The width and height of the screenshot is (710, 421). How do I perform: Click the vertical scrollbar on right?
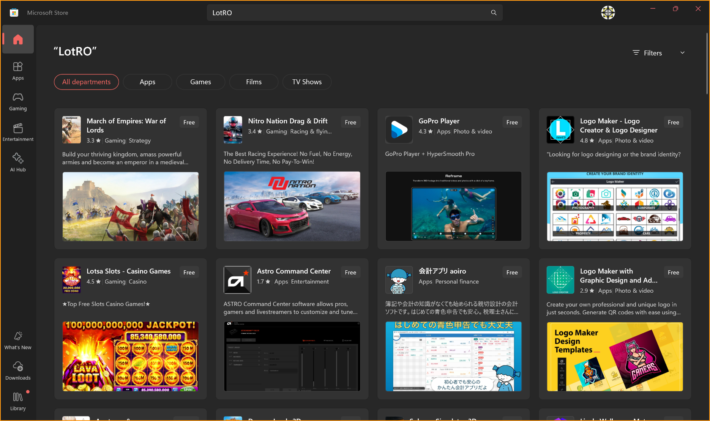pyautogui.click(x=707, y=63)
